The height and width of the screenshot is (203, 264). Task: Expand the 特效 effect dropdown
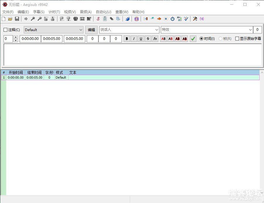pos(250,30)
